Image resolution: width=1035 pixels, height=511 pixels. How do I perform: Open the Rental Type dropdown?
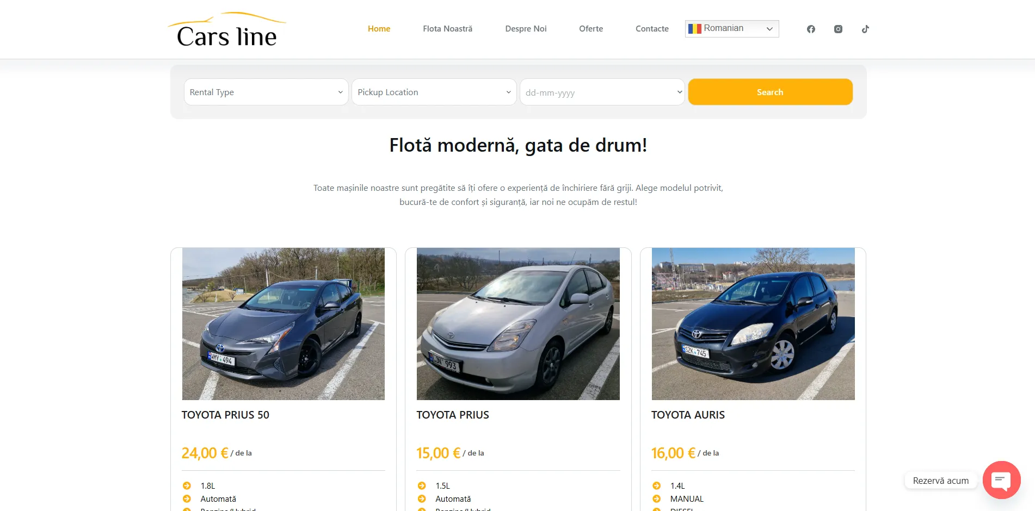coord(266,92)
